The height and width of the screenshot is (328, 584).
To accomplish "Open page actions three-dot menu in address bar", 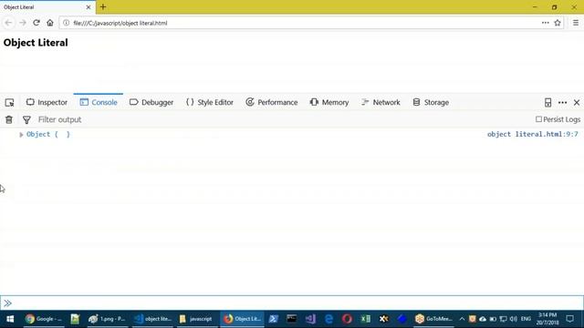I will pos(546,23).
